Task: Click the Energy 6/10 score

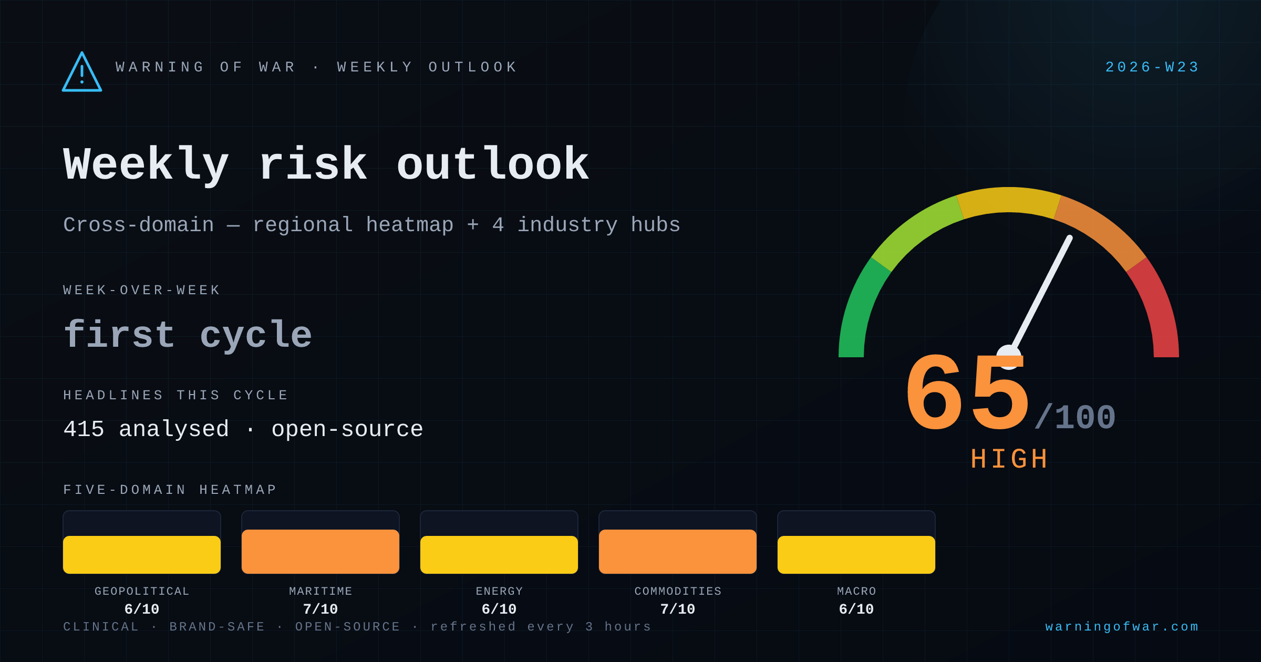Action: 499,609
